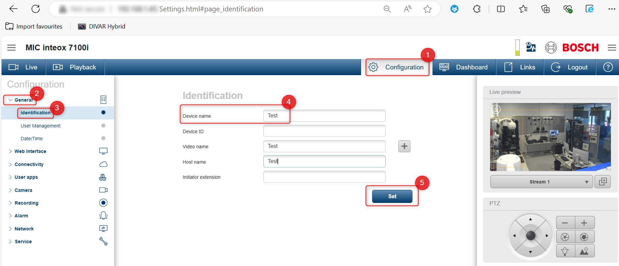The width and height of the screenshot is (619, 266).
Task: Open the Help question mark icon
Action: point(608,67)
